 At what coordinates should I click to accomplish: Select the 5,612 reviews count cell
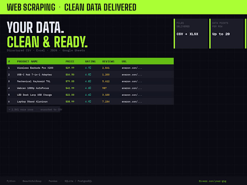[x=106, y=81]
